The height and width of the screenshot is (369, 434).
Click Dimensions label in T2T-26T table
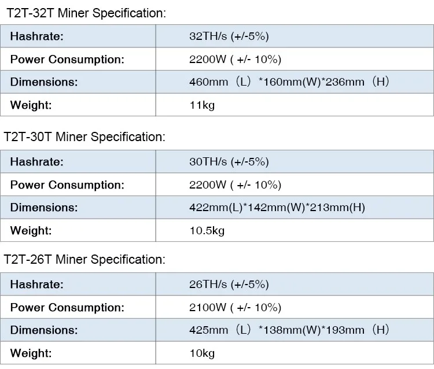click(x=43, y=330)
